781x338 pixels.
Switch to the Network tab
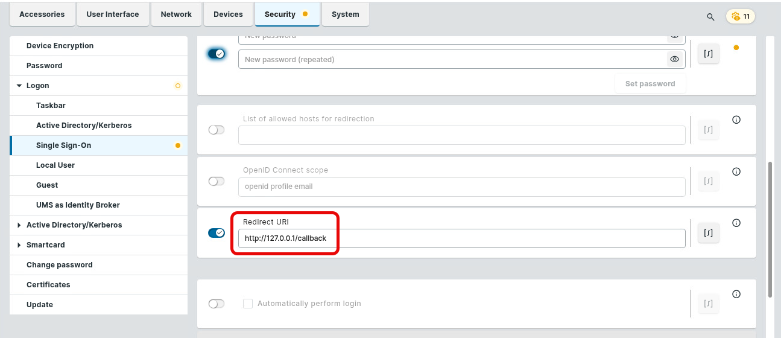176,14
